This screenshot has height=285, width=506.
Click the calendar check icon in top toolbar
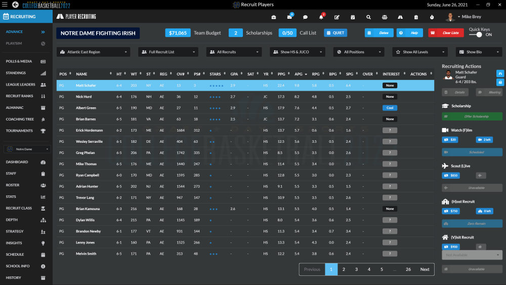click(x=353, y=17)
